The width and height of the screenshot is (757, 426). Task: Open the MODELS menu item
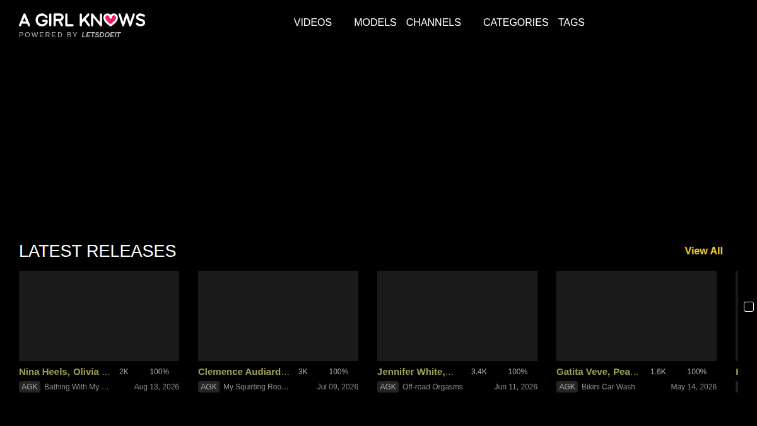click(x=375, y=23)
